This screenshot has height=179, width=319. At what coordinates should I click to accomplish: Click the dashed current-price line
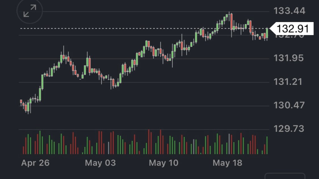pyautogui.click(x=125, y=29)
